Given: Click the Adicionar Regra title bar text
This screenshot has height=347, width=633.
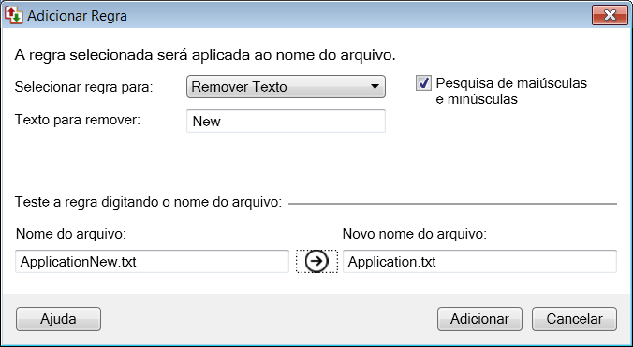Looking at the screenshot, I should 77,16.
